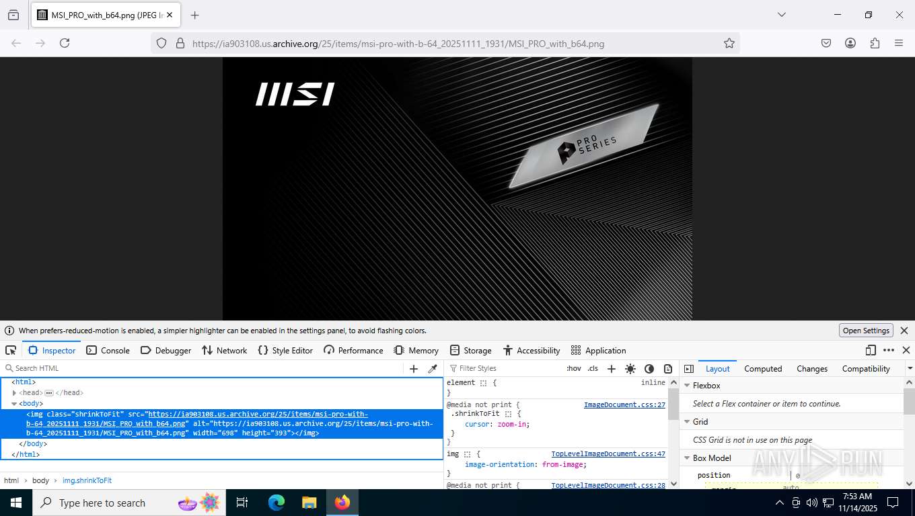Open File Explorer from the taskbar
This screenshot has width=915, height=516.
(x=309, y=503)
